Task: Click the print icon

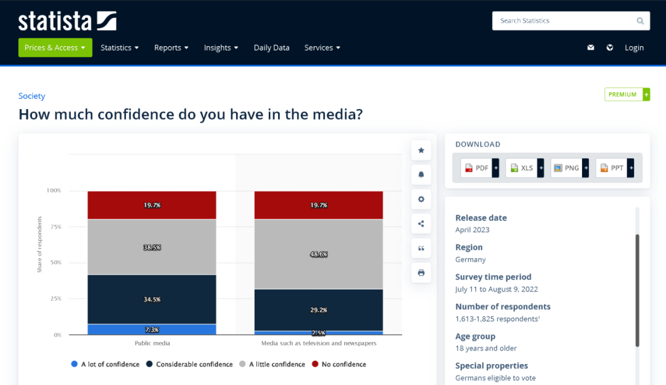Action: (x=421, y=273)
